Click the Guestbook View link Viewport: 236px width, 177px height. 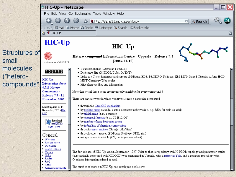58,127
